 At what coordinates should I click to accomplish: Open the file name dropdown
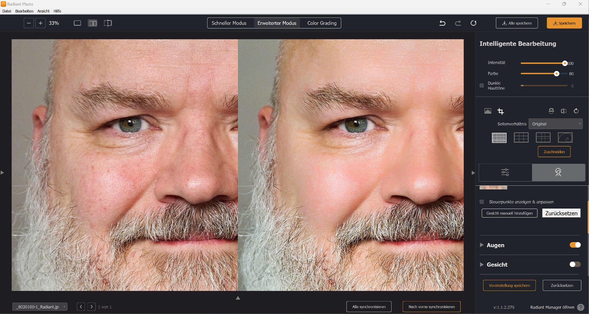tap(40, 307)
